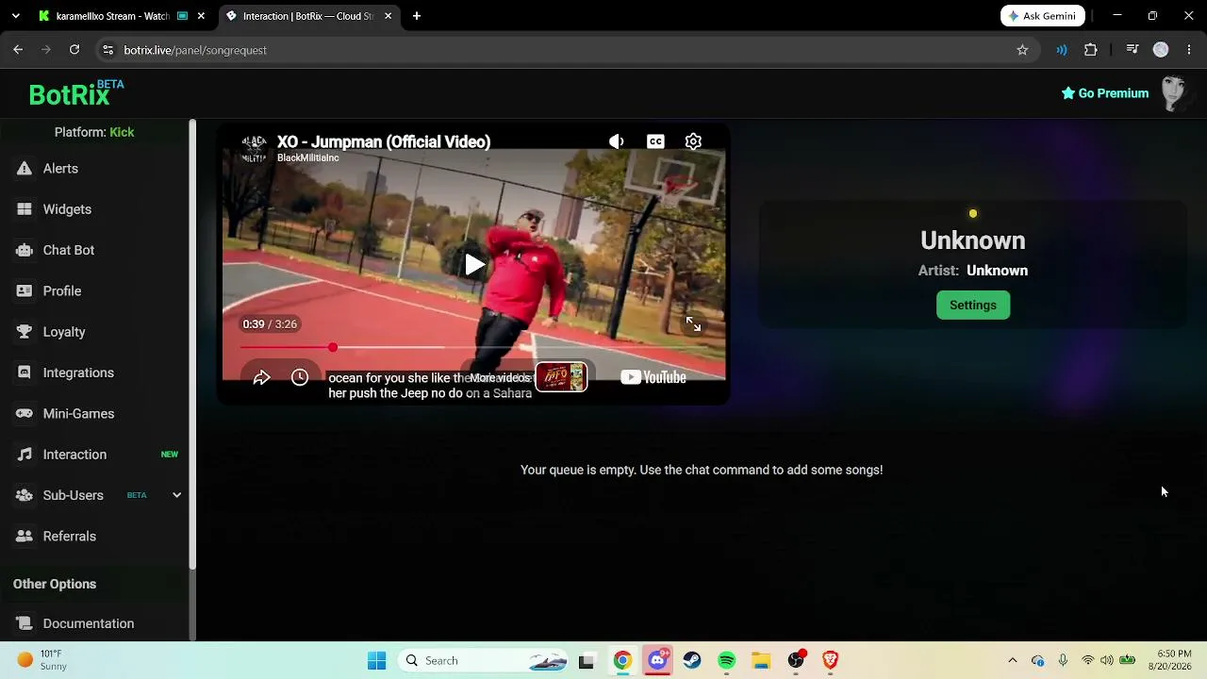Open the weather widget showing 101°F

[41, 661]
